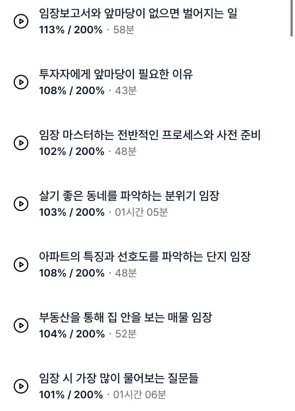Click the 01시간 05분 duration label
Image resolution: width=295 pixels, height=411 pixels.
(x=142, y=212)
